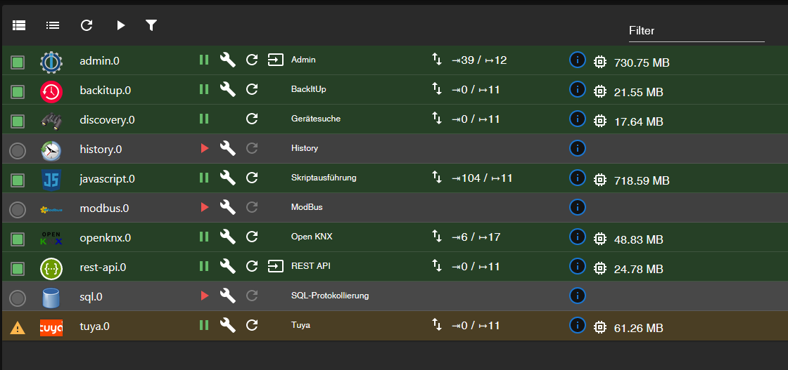The image size is (788, 370).
Task: Start the sql.0 instance
Action: click(x=205, y=296)
